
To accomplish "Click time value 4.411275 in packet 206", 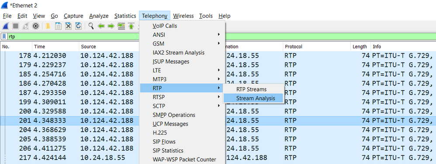I will point(50,148).
